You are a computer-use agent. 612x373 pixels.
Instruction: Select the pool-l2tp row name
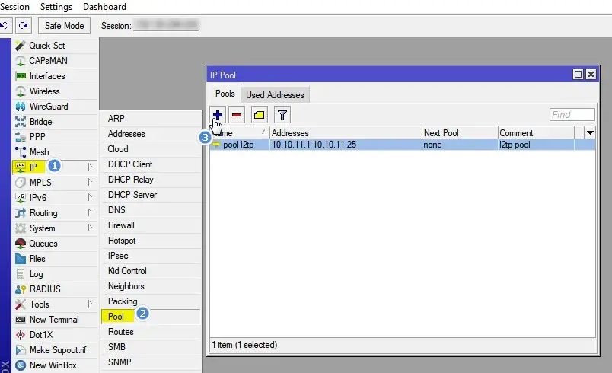238,145
